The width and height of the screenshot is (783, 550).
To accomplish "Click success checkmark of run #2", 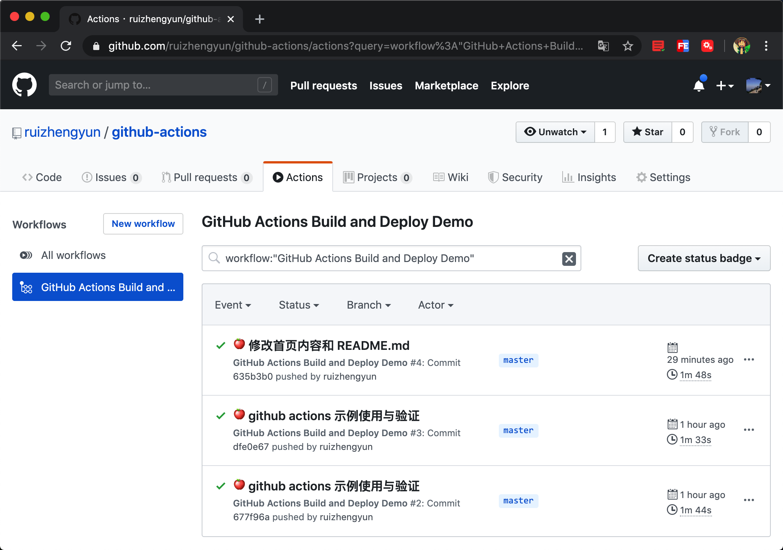I will [x=221, y=486].
